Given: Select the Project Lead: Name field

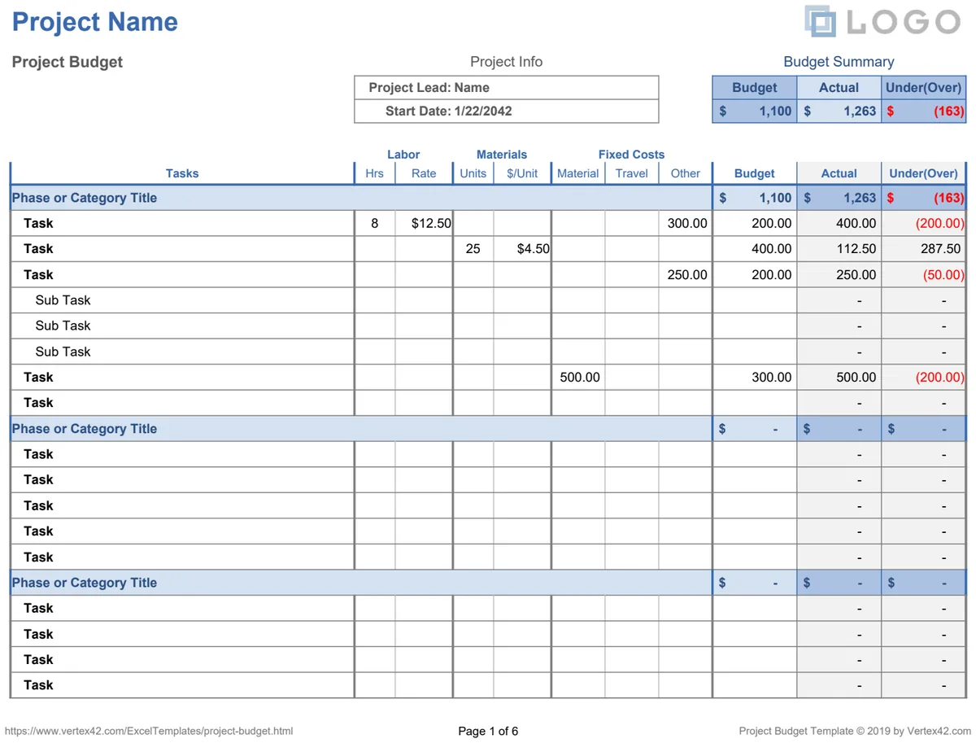Looking at the screenshot, I should [x=507, y=88].
